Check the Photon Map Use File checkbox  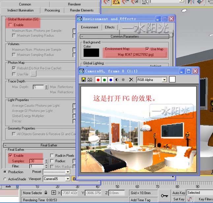[x=14, y=74]
